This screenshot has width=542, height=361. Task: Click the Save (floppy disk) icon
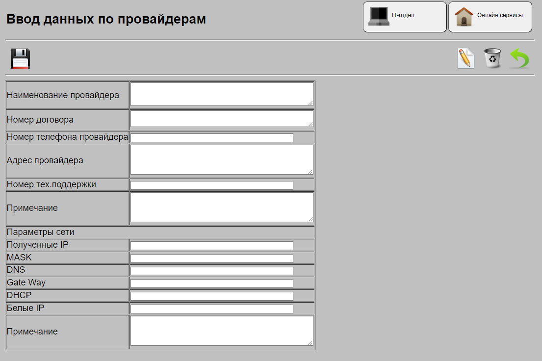[x=19, y=58]
